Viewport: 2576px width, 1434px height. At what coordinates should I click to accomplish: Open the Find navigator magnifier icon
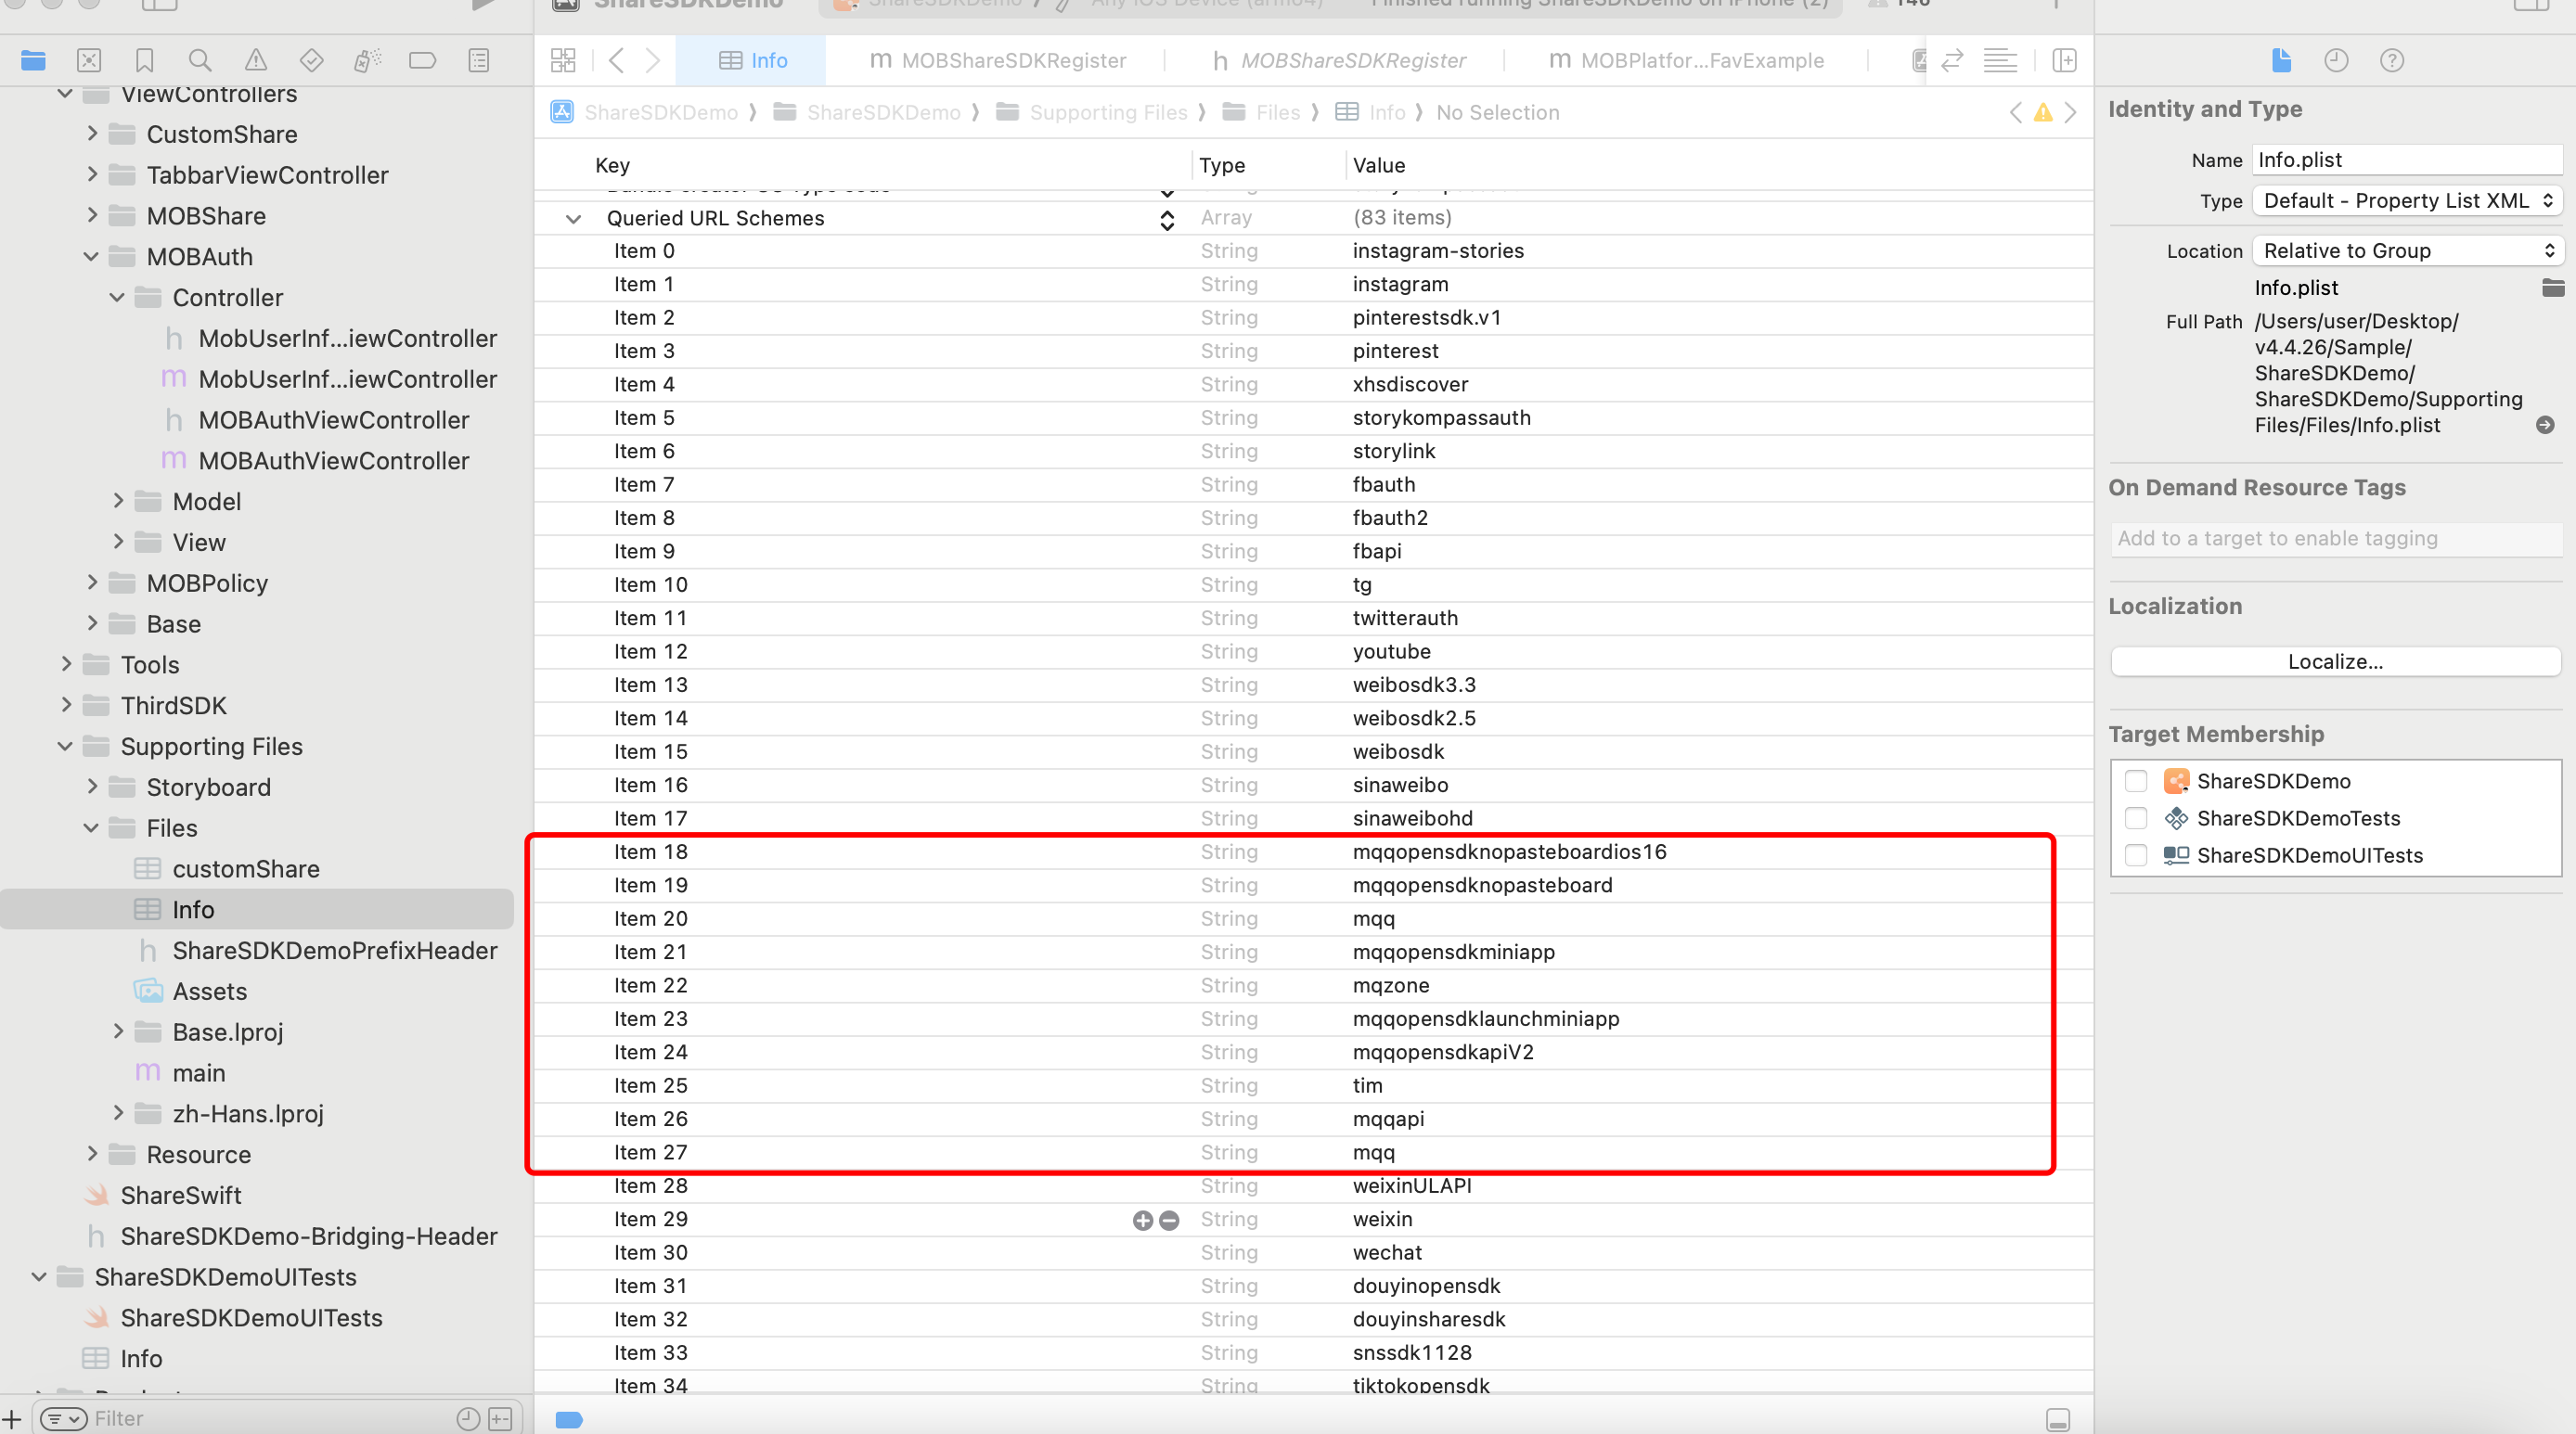pyautogui.click(x=200, y=60)
